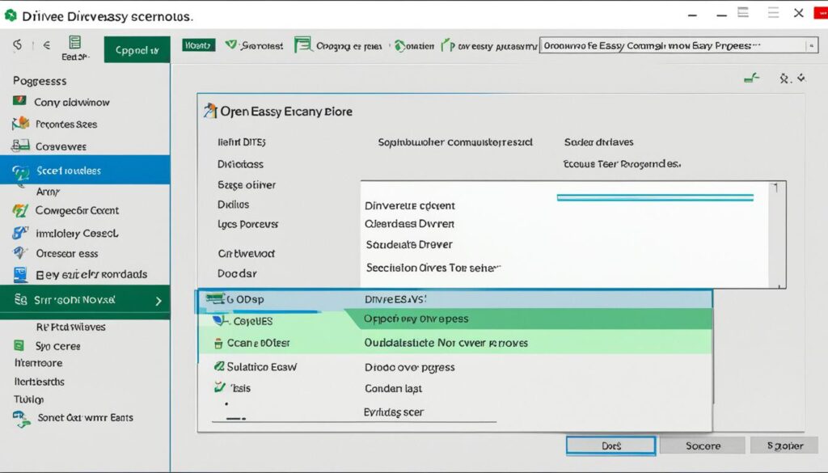
Task: Click the 'Sadeo divaves' column header
Action: tap(599, 142)
